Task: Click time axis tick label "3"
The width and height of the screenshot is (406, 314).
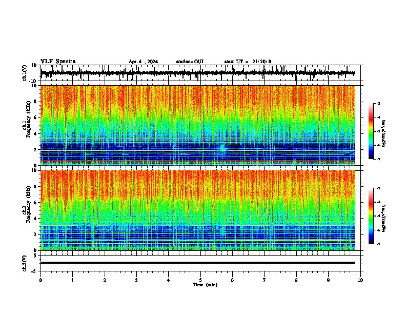Action: tap(136, 280)
